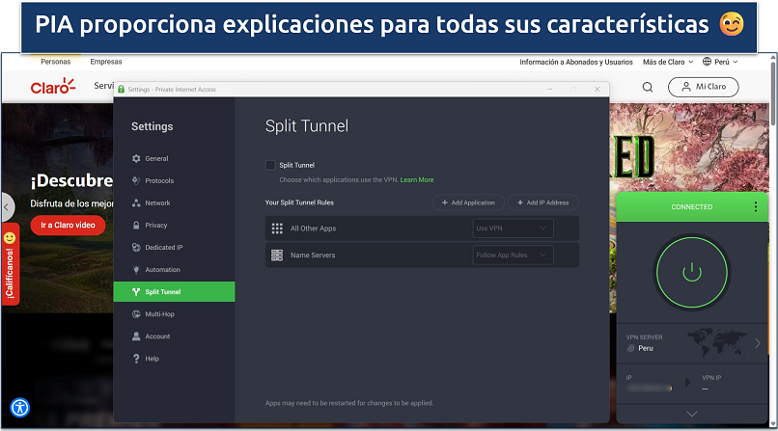Click the Your Split Tunnel Rules heading

click(x=299, y=202)
